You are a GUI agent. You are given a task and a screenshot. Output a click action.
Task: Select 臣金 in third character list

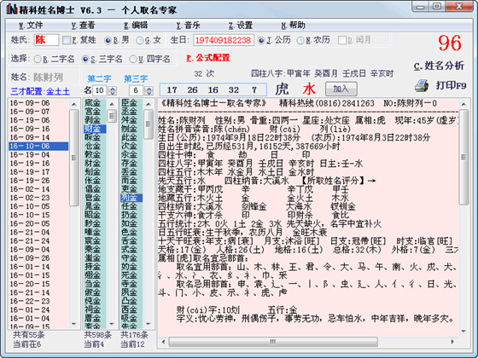point(131,103)
